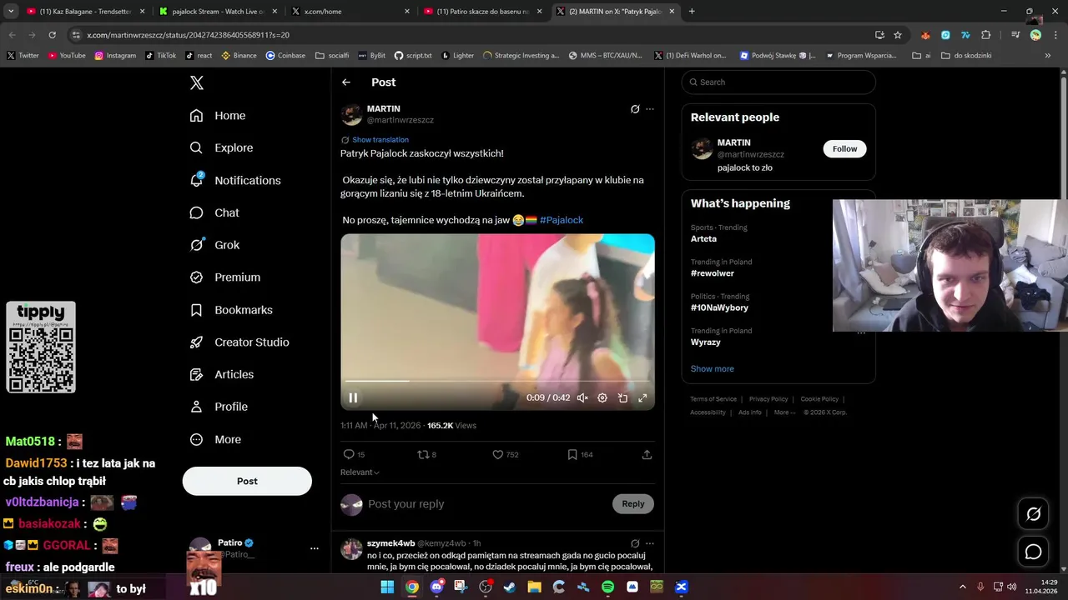Screen dimensions: 1068x600
Task: Click the Reply button
Action: 633,503
